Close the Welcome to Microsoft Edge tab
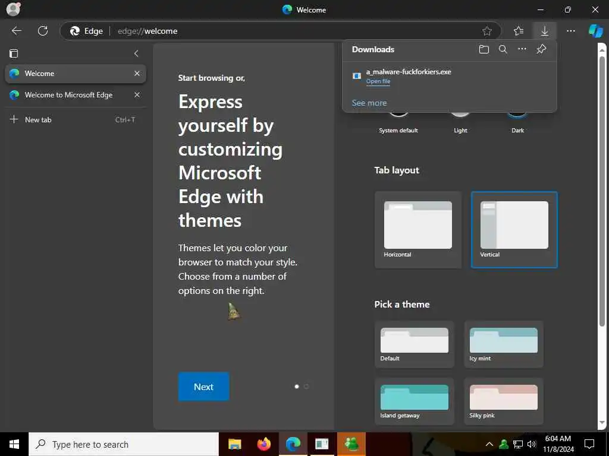Screen dimensions: 609x456 pos(137,94)
